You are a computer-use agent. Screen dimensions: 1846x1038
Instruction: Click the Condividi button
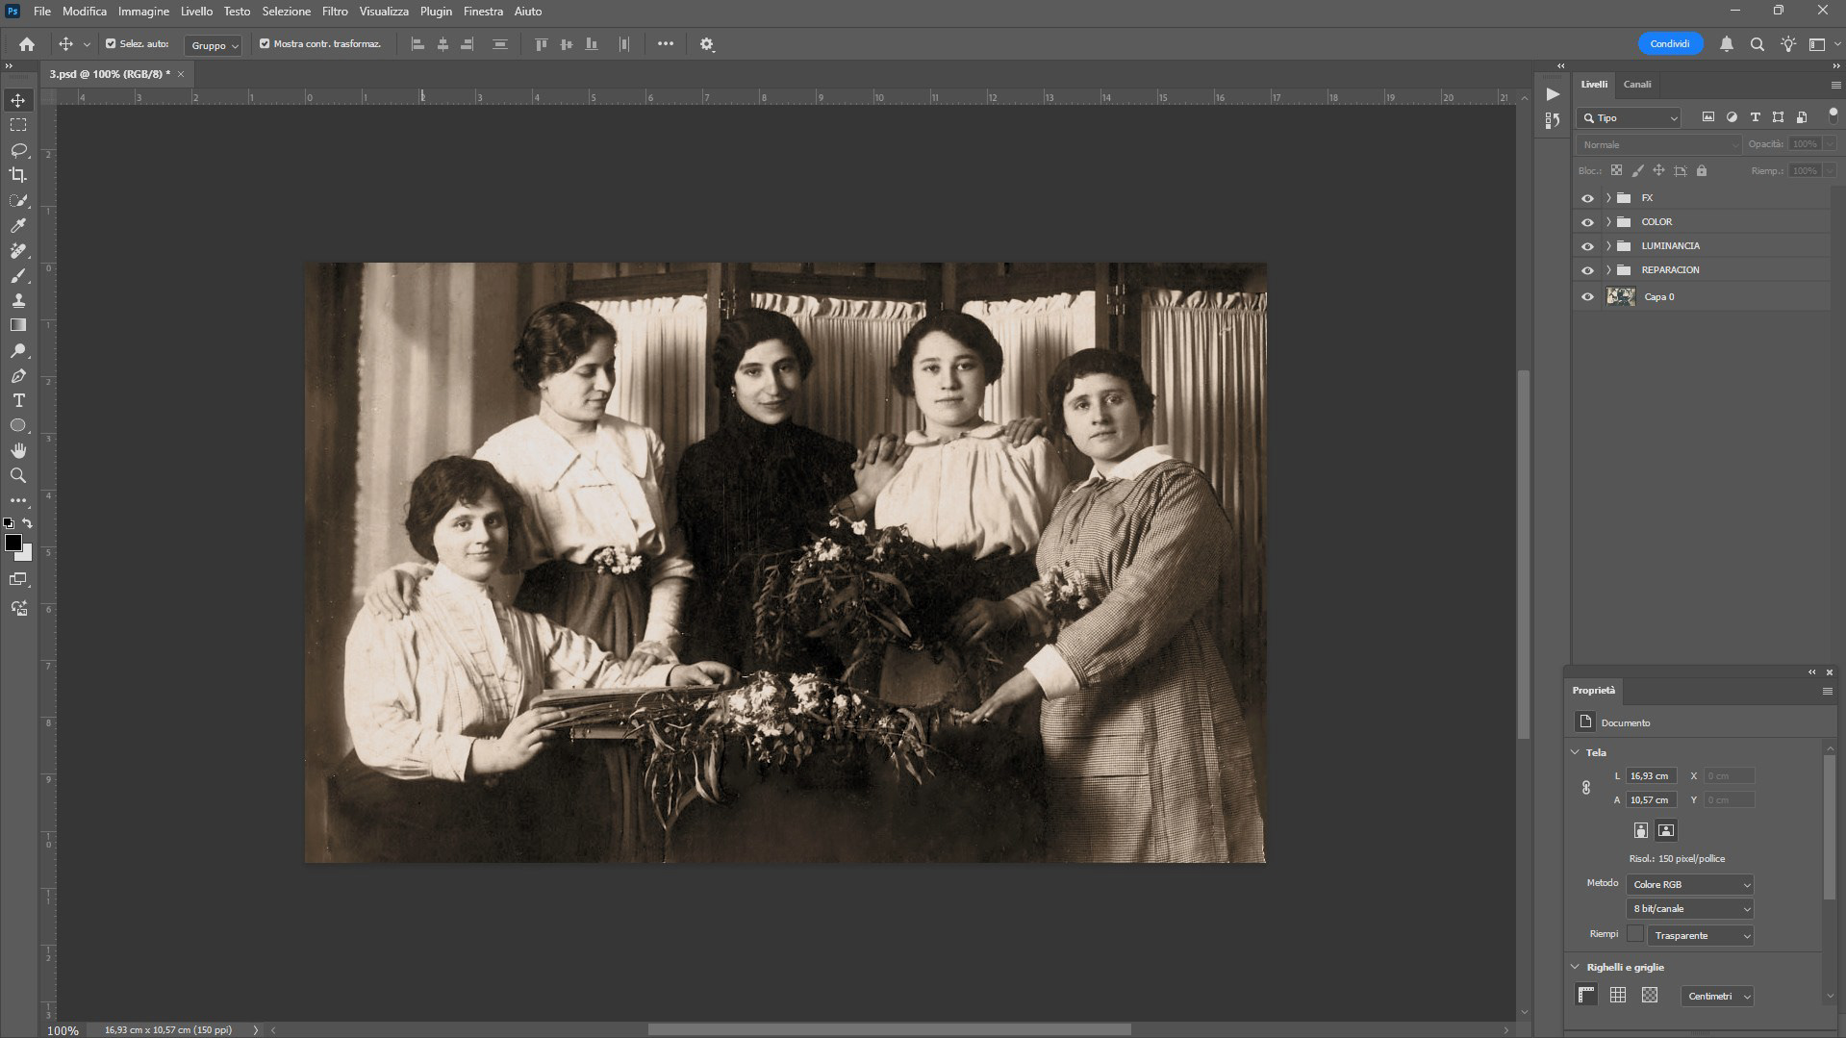click(x=1670, y=44)
